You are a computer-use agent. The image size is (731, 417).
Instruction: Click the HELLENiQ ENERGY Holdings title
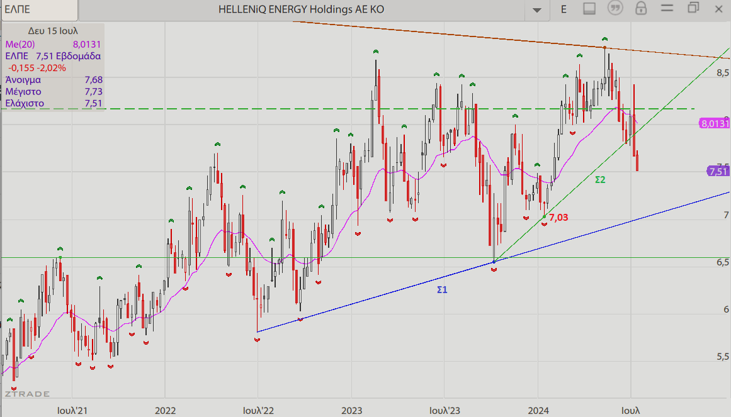point(301,9)
